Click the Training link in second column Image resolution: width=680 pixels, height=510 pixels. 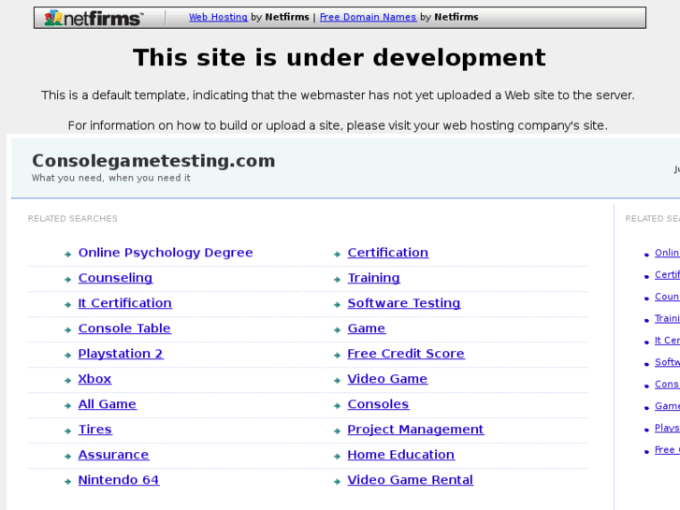click(374, 278)
